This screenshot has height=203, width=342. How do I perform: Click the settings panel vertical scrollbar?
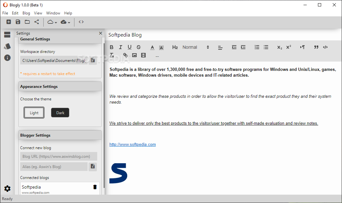coord(104,115)
